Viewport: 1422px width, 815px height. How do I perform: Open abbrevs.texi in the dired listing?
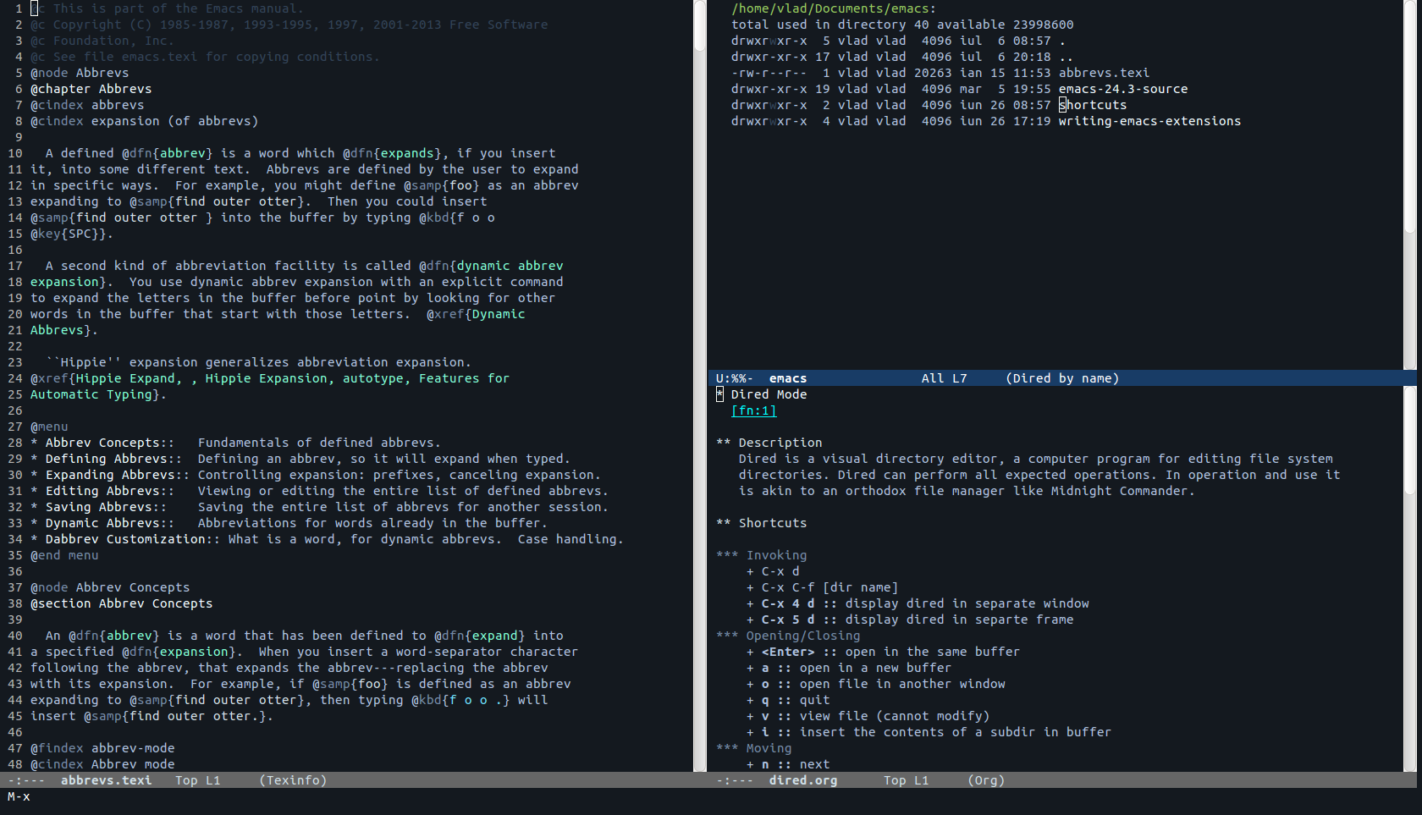click(1104, 73)
